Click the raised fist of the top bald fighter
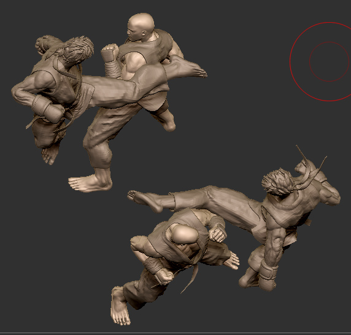The height and width of the screenshot is (335, 351). [x=110, y=53]
